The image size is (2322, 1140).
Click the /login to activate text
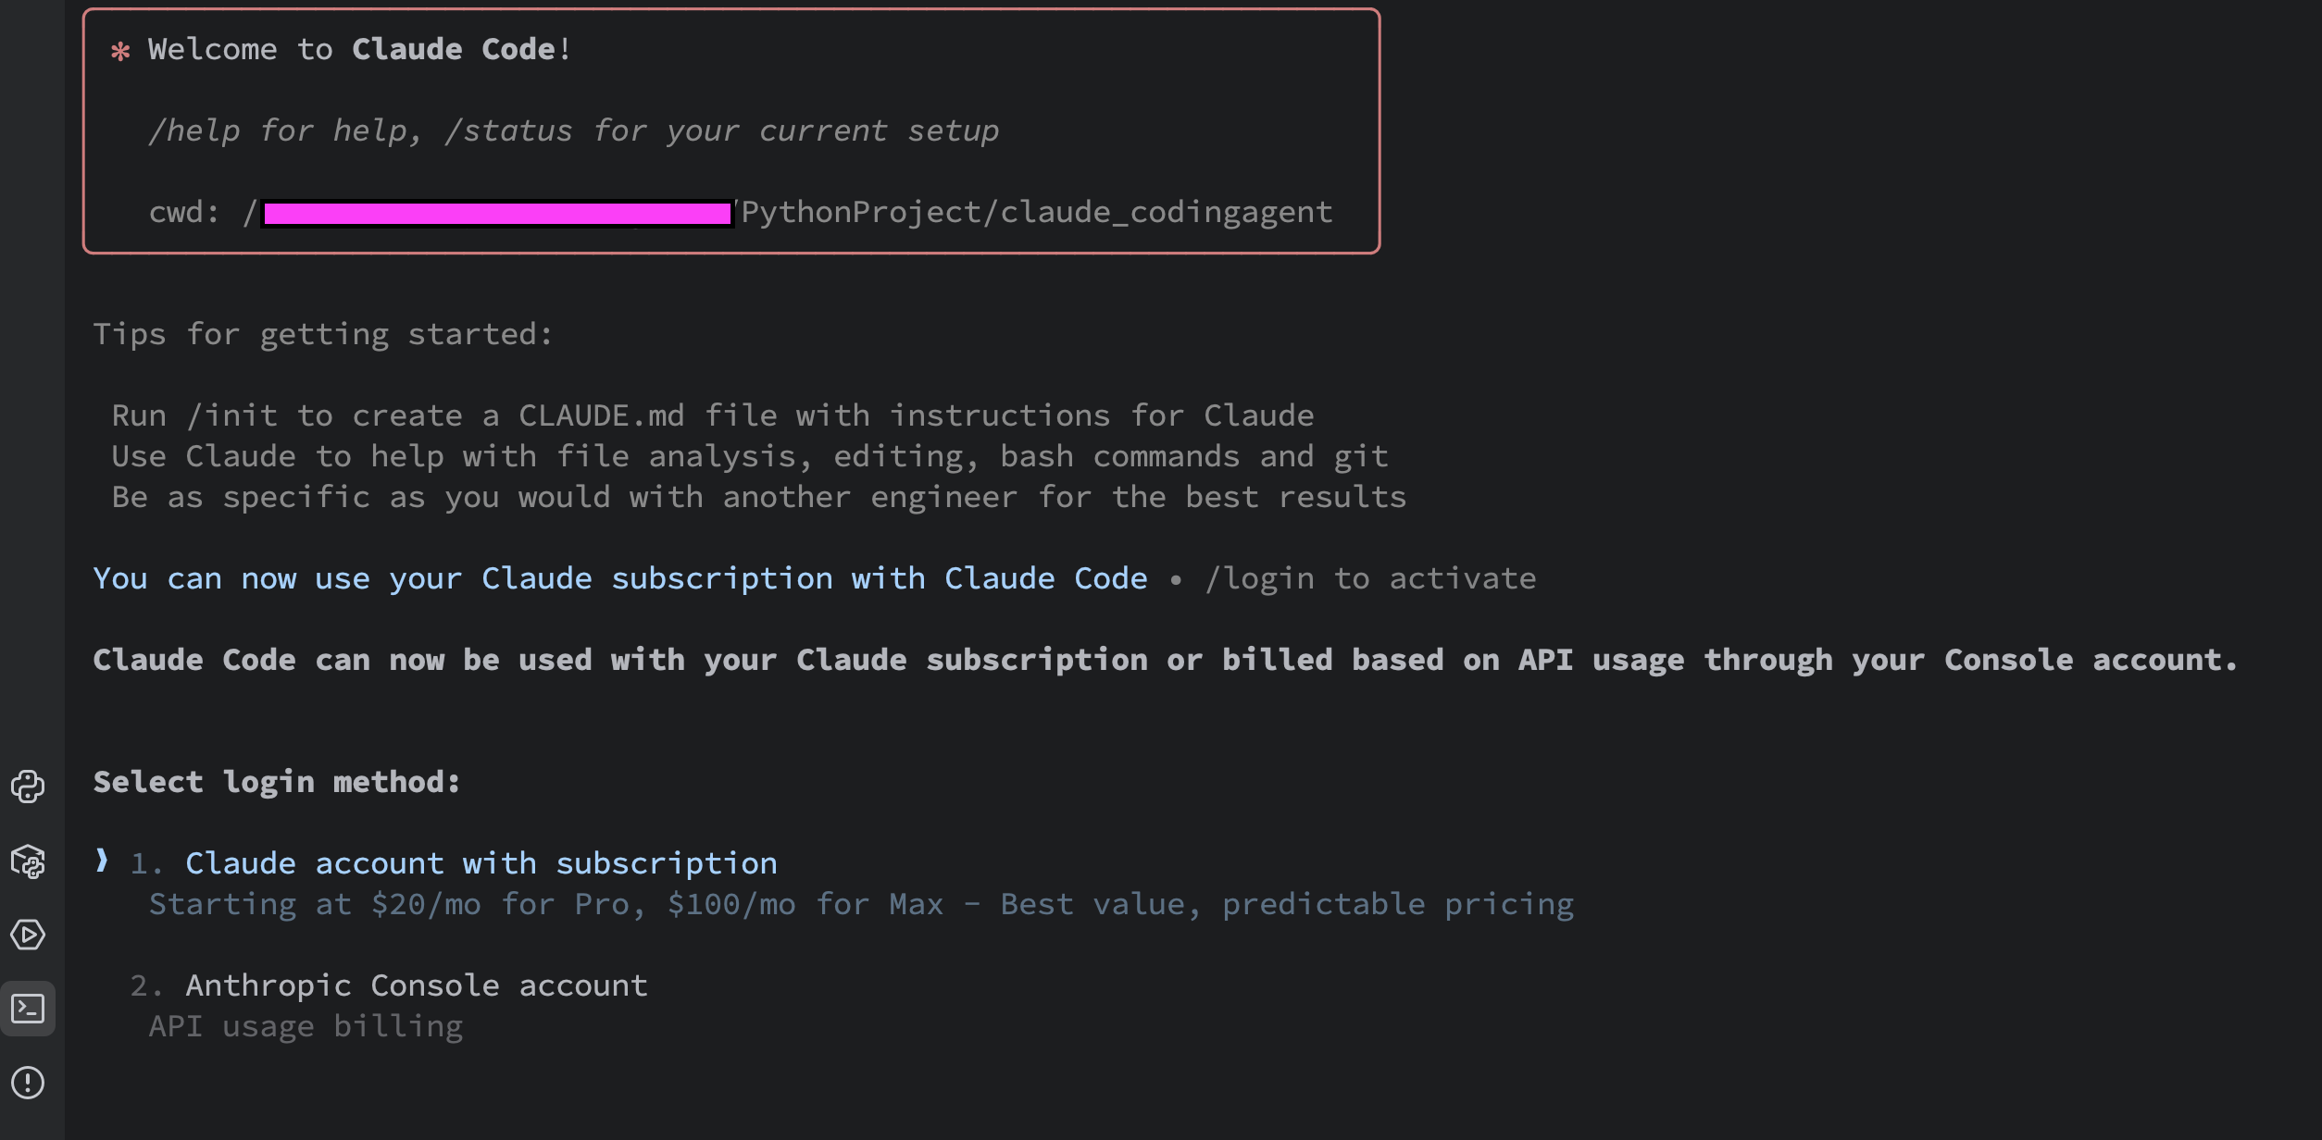pyautogui.click(x=1370, y=578)
